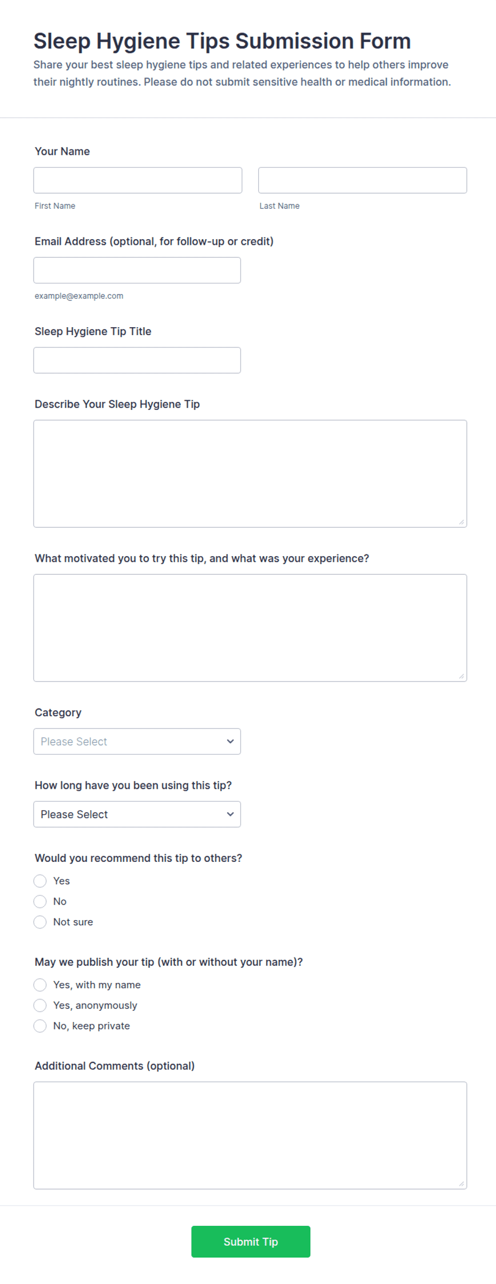Click the First Name input field
Screen dimensions: 496x1284
pyautogui.click(x=138, y=180)
